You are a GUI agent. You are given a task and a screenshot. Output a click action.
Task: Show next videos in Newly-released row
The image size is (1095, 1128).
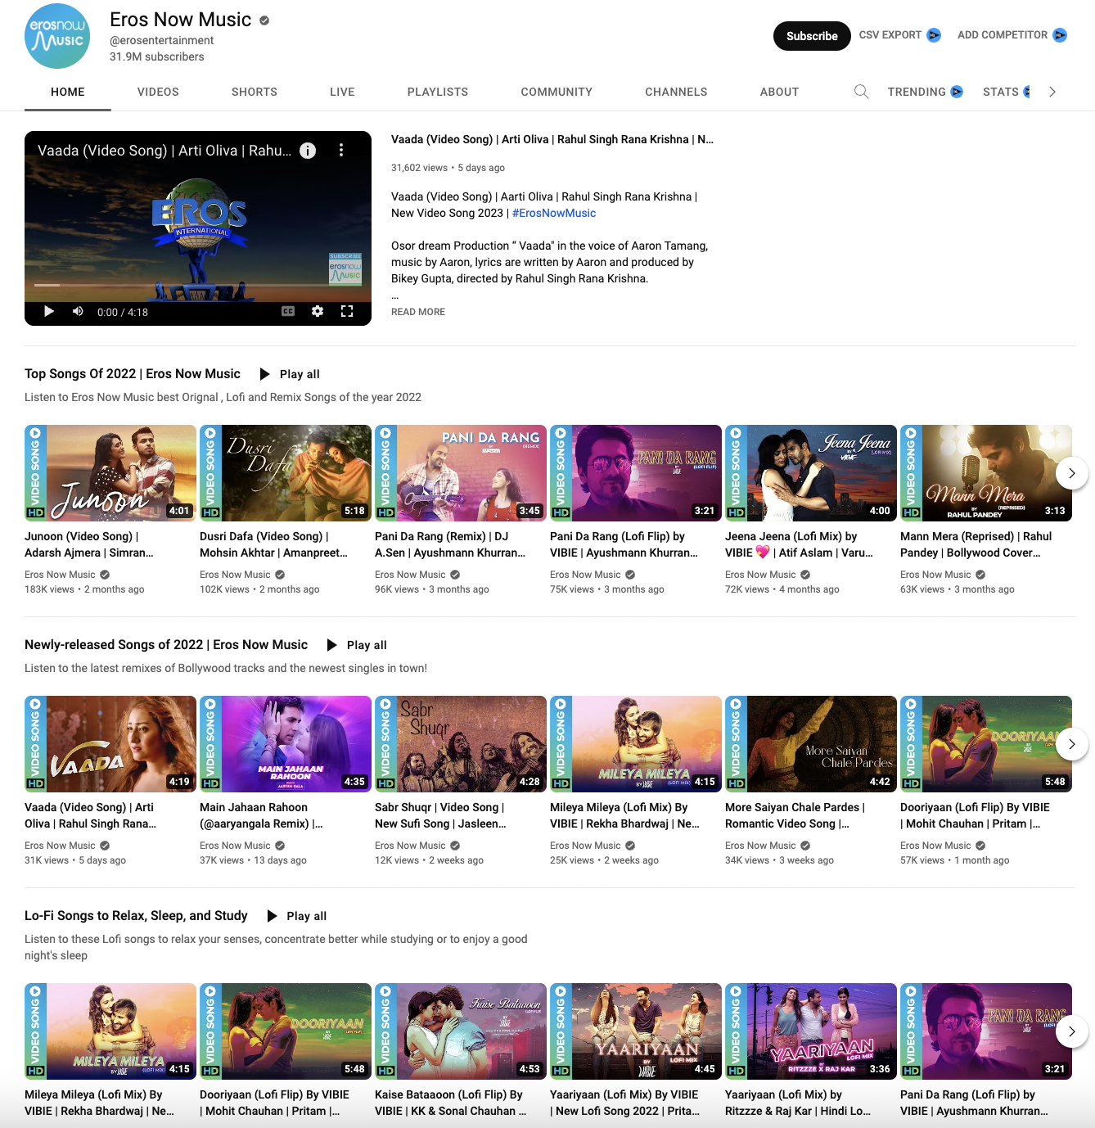[1071, 744]
